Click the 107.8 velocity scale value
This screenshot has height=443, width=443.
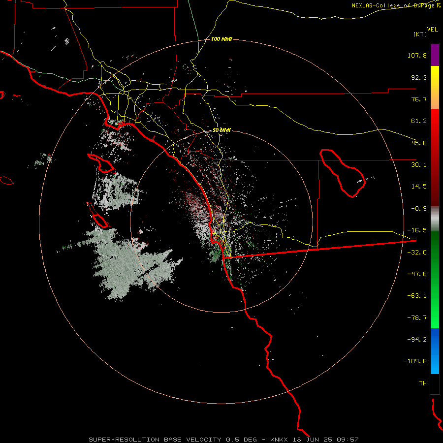coord(417,55)
